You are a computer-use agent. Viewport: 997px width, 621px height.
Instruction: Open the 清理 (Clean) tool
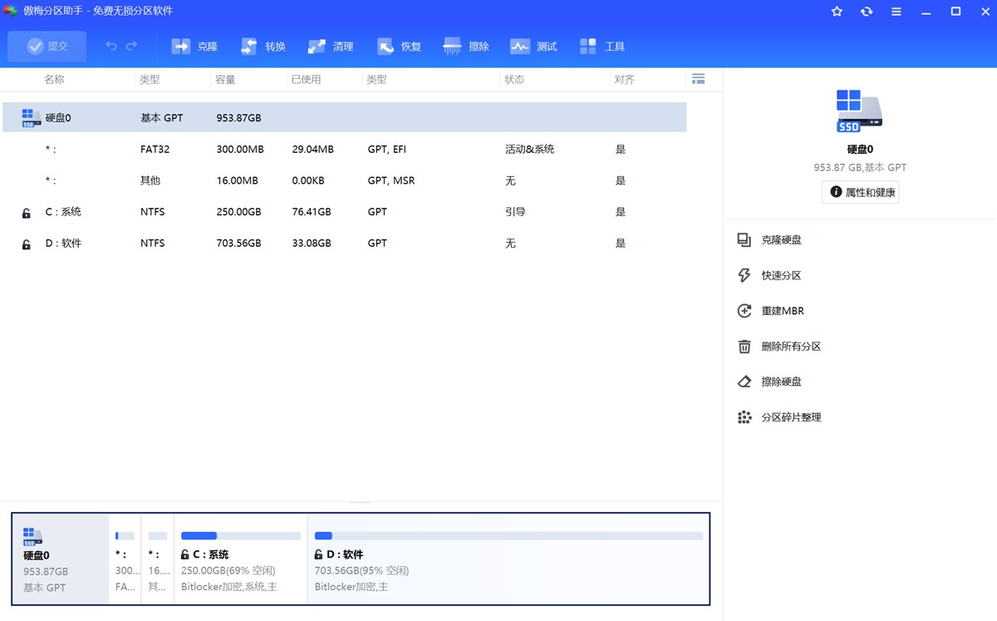(331, 47)
